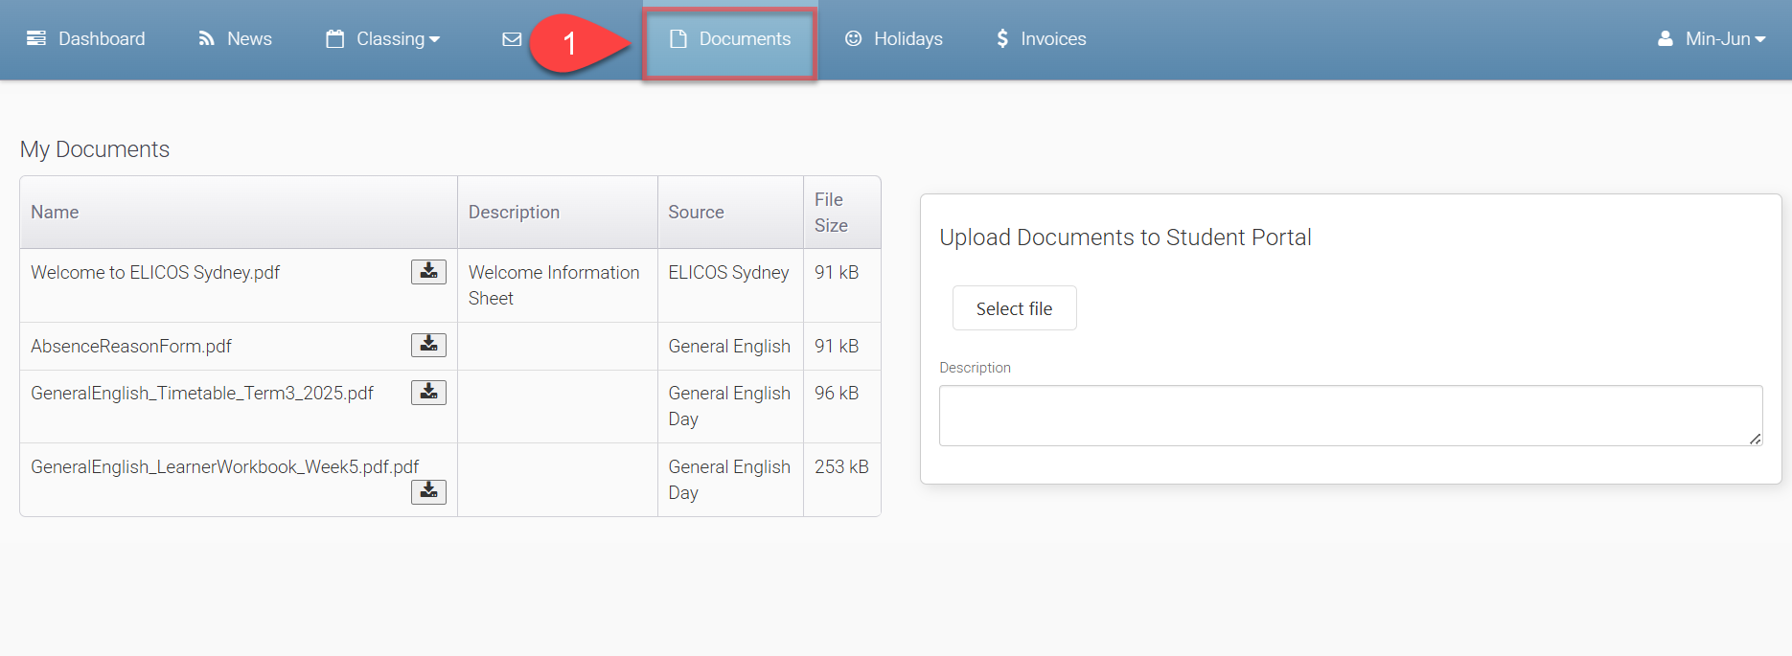Switch to the Documents tab

click(730, 39)
